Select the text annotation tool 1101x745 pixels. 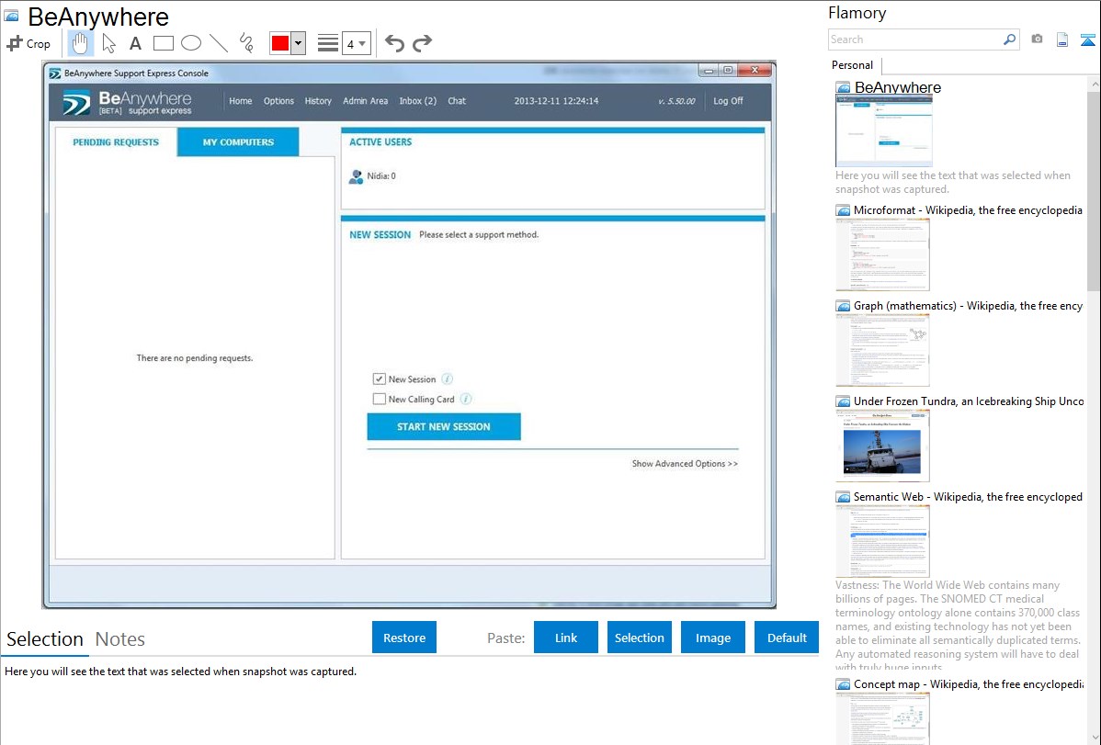coord(135,43)
